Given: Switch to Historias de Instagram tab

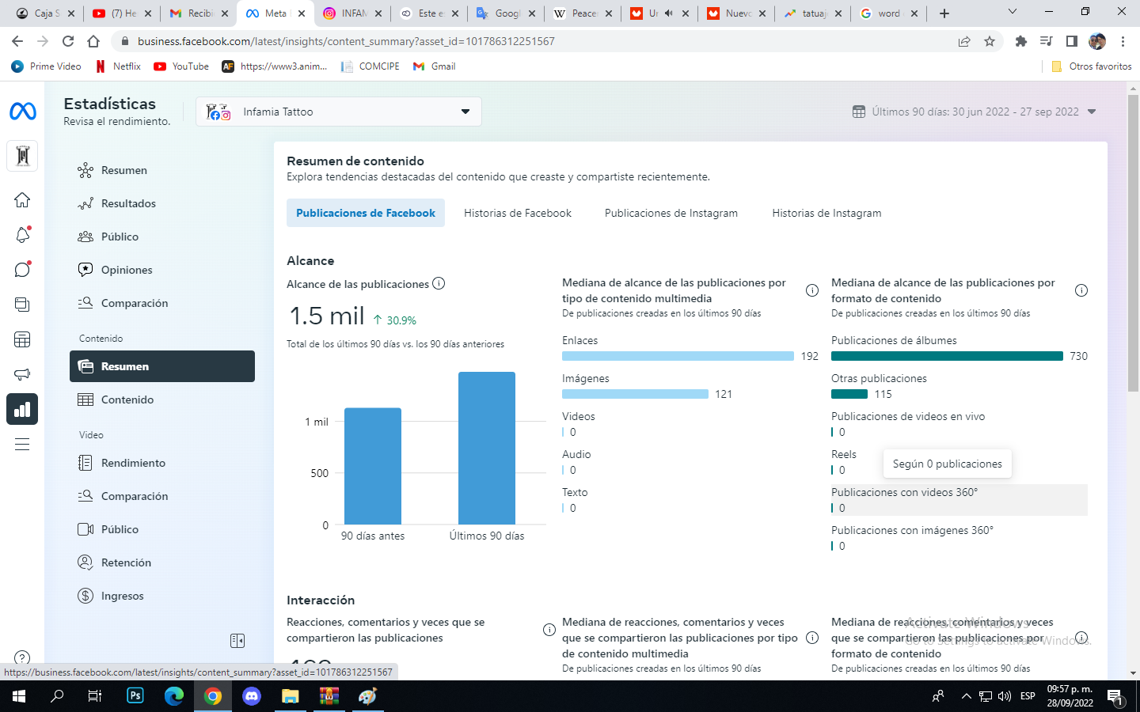Looking at the screenshot, I should (x=826, y=213).
